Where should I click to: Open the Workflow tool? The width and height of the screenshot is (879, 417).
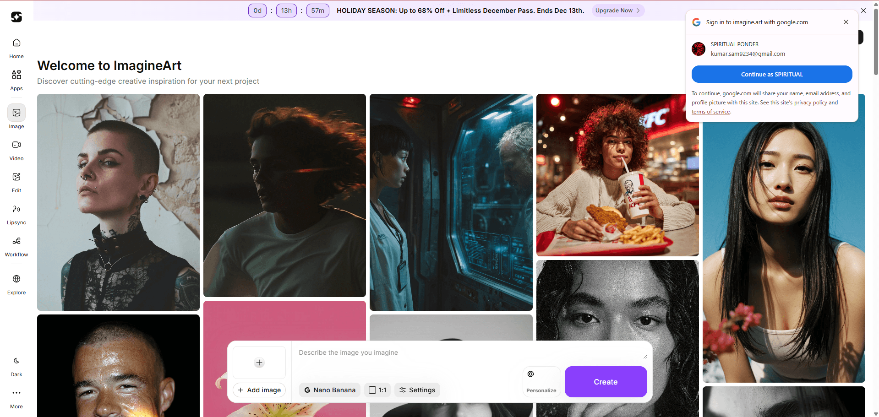[x=16, y=246]
